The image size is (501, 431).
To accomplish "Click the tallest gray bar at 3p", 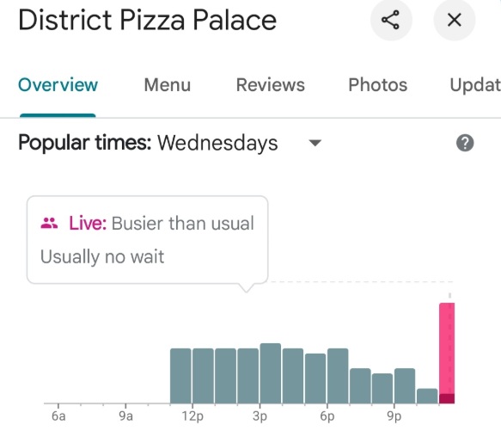I will (x=271, y=373).
